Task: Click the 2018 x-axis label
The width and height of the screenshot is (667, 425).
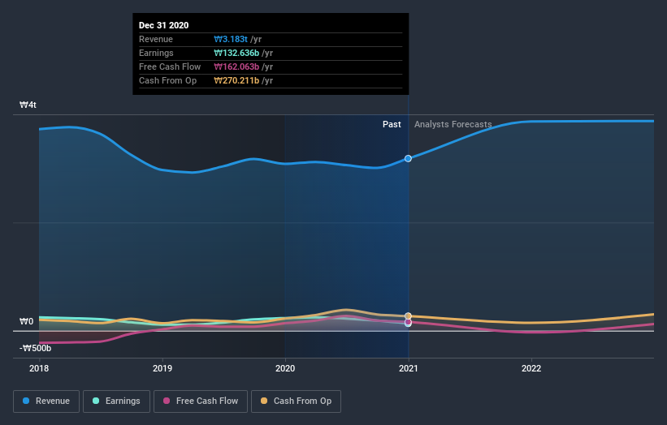Action: (39, 368)
